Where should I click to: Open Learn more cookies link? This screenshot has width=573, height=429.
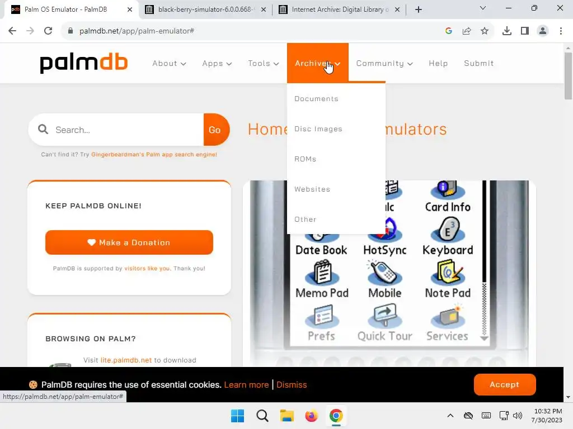tap(246, 385)
